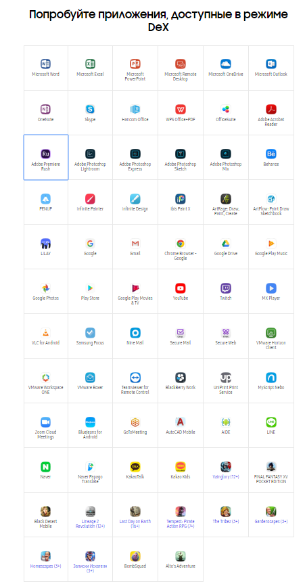Screen dimensions: 305x586
Task: Click the Google search app icon
Action: [x=90, y=244]
